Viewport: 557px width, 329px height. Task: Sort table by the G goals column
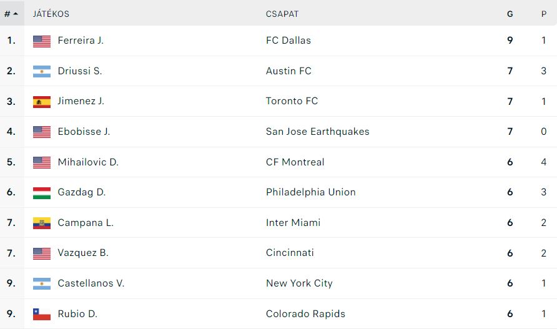510,14
